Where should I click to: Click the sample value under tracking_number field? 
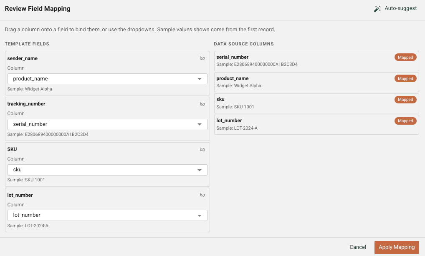pyautogui.click(x=48, y=134)
